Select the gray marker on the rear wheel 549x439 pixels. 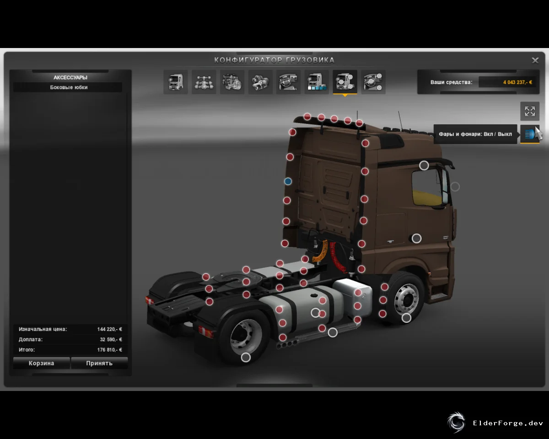pyautogui.click(x=246, y=357)
